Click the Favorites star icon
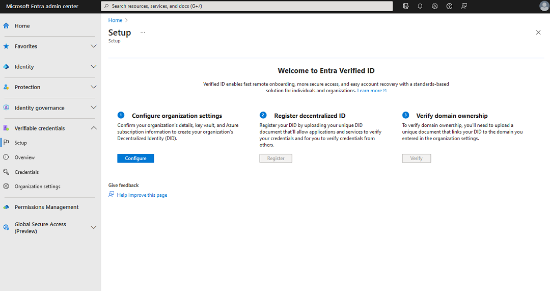The height and width of the screenshot is (291, 550). (6, 46)
